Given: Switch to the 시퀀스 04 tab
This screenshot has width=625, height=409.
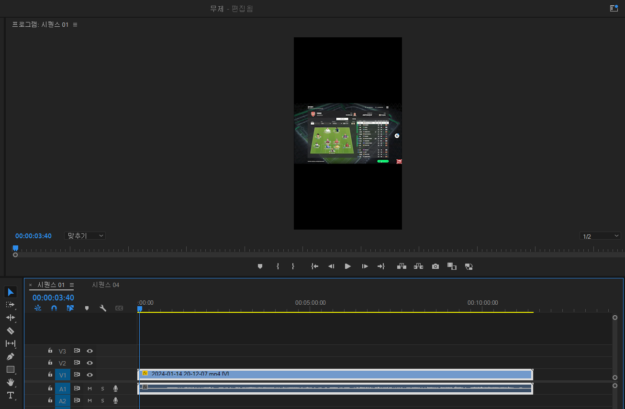Looking at the screenshot, I should (x=106, y=285).
